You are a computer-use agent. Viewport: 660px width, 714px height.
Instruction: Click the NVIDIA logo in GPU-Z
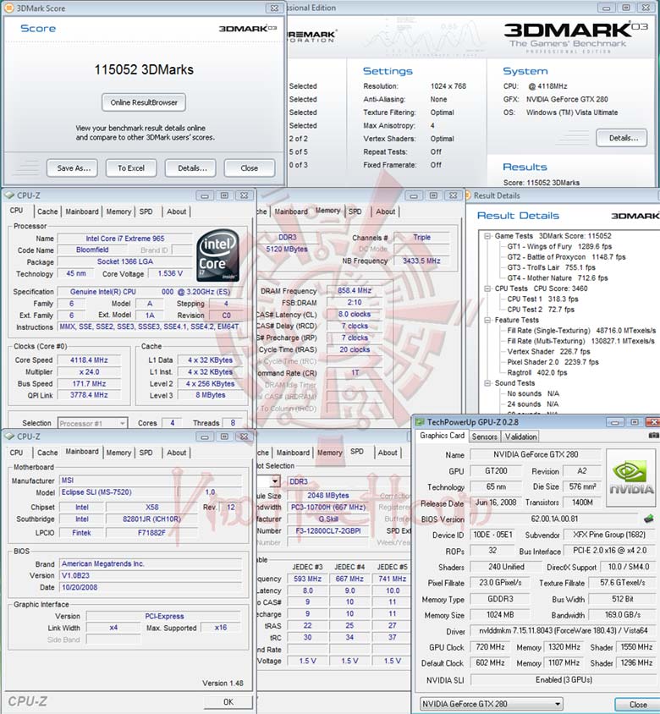(x=631, y=477)
